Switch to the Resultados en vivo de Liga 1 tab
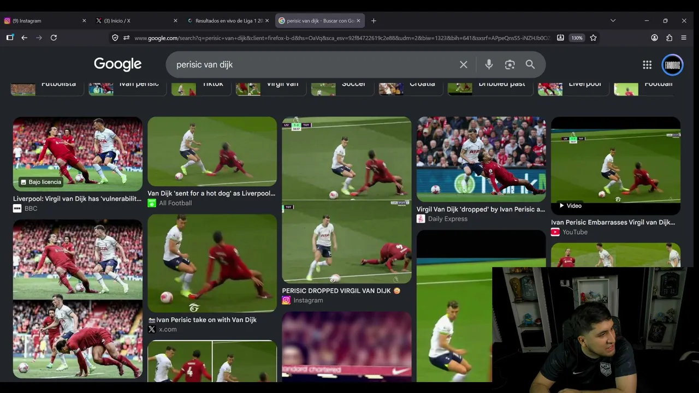The height and width of the screenshot is (393, 699). (228, 21)
